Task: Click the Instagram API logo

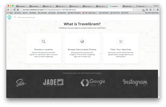Action: 135,83
